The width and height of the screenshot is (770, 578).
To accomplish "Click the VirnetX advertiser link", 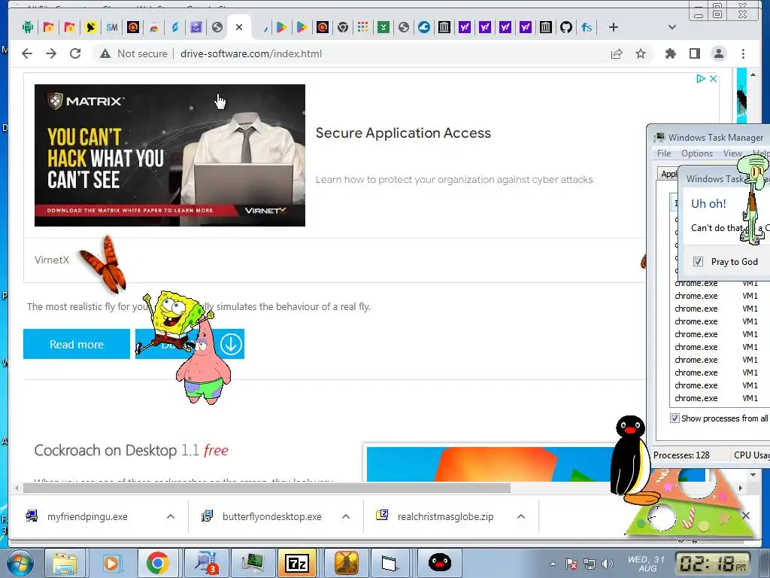I will pos(52,260).
